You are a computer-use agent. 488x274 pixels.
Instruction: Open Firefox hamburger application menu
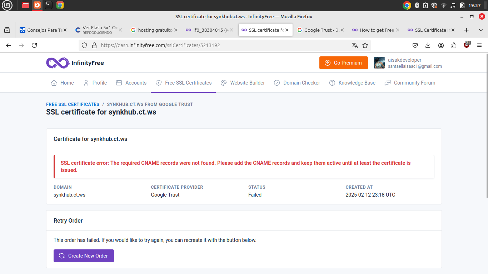[479, 45]
